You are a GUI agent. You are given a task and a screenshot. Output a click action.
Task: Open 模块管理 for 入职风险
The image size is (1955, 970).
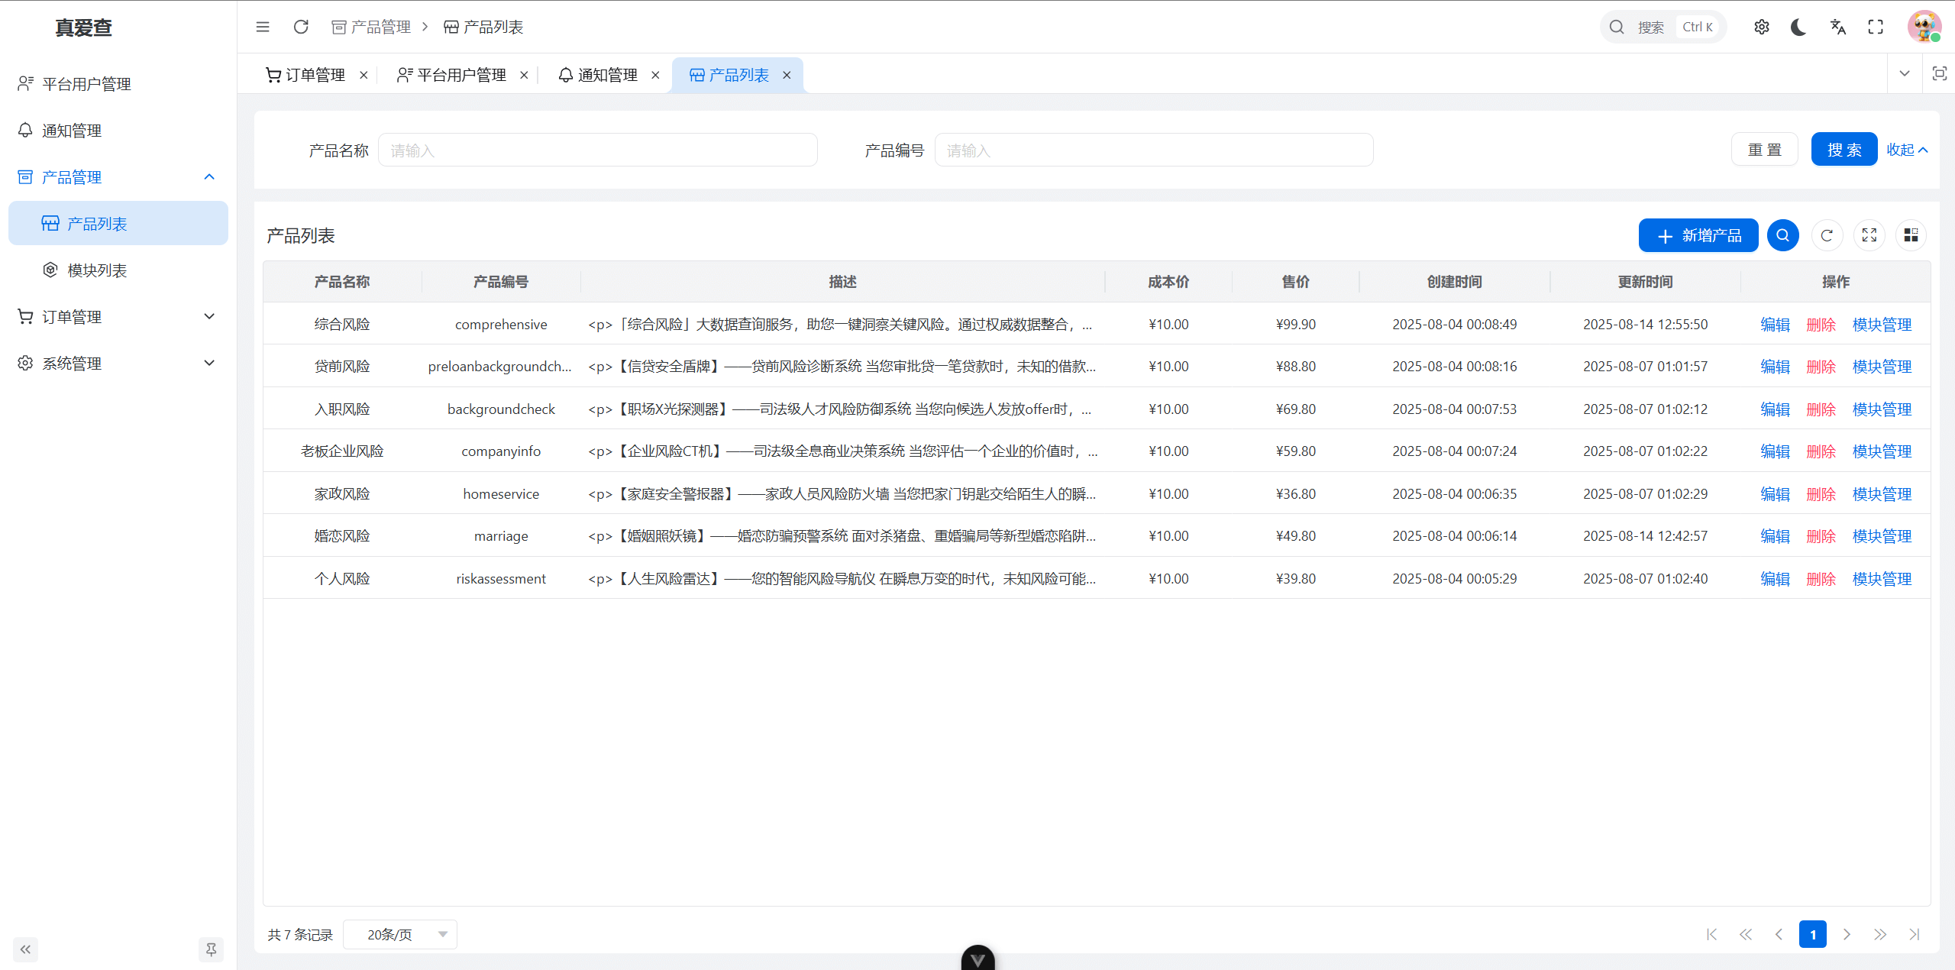[x=1882, y=409]
